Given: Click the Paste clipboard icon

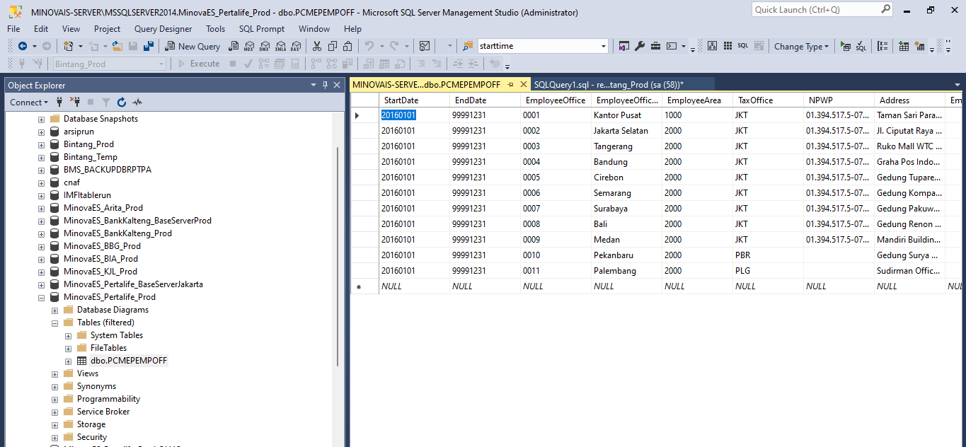Looking at the screenshot, I should point(347,46).
